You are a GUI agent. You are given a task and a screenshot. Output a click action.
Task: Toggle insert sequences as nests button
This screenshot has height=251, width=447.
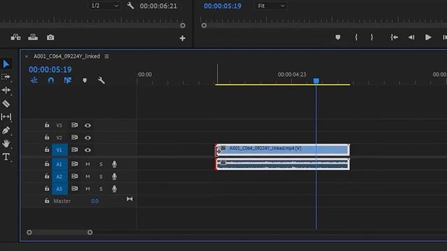34,80
